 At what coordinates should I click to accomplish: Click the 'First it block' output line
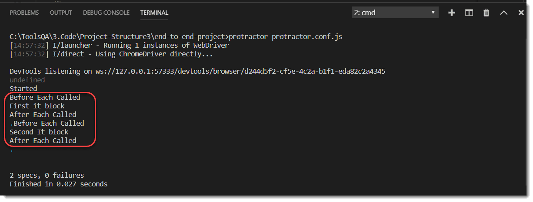point(37,106)
